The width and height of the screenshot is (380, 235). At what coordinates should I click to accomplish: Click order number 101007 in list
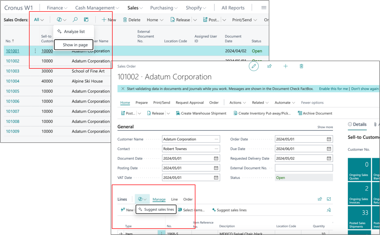[13, 111]
